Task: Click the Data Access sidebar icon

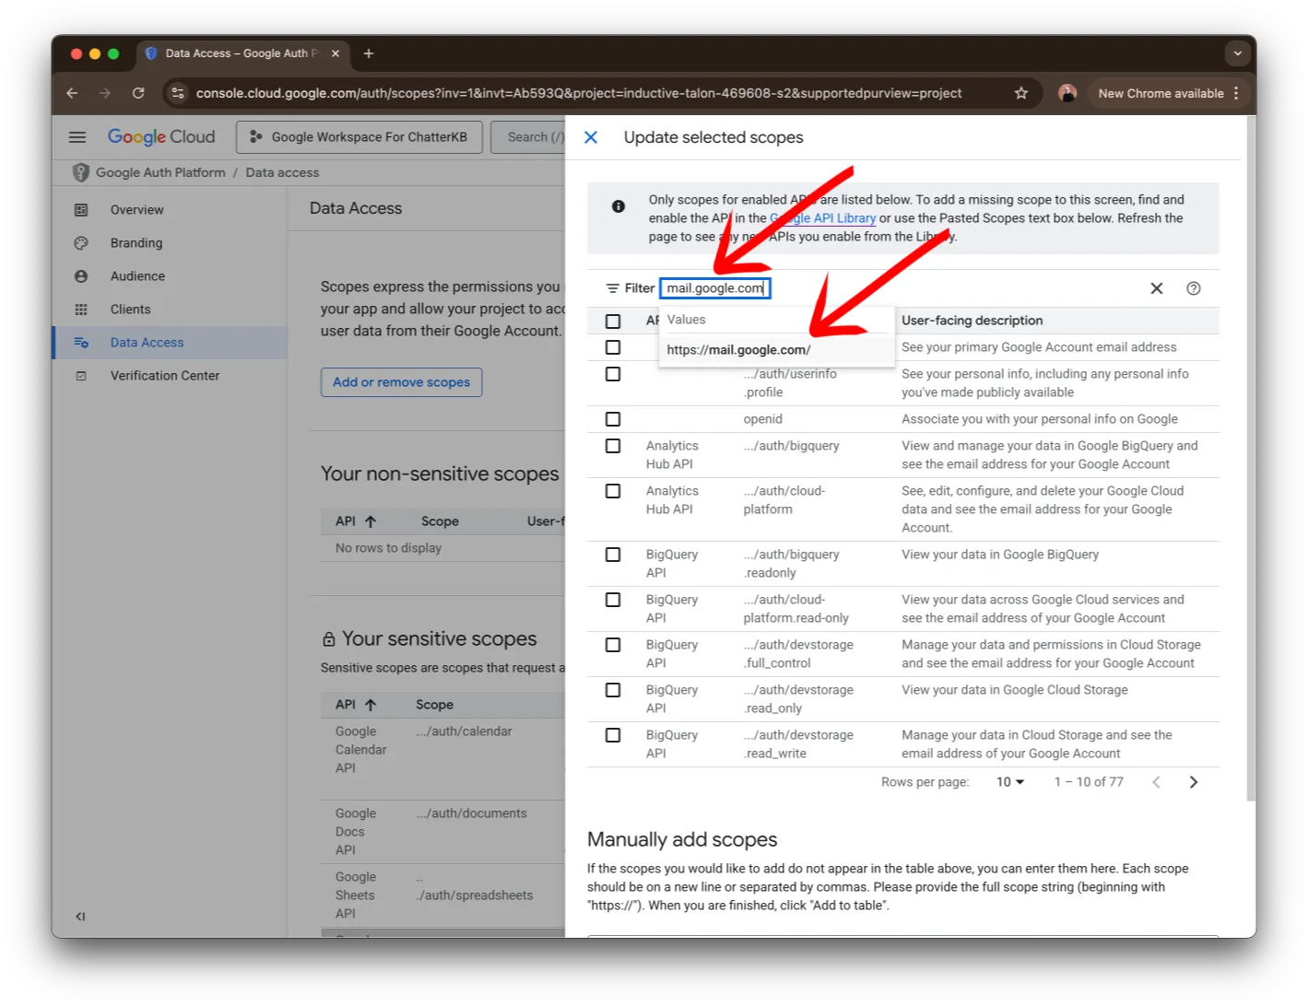Action: 81,343
